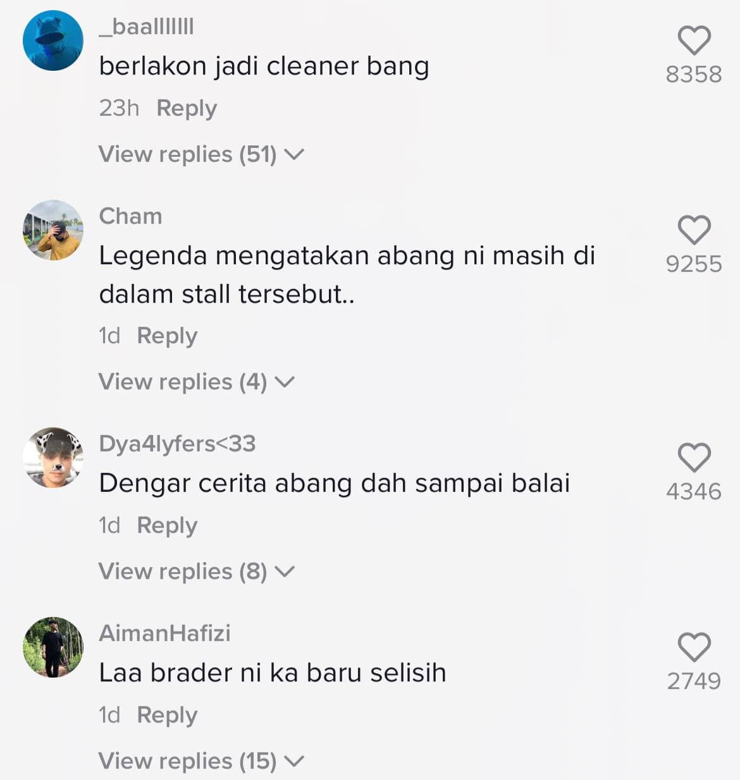Screen dimensions: 740x780
Task: Expand View replies (4) under Cham's comment
Action: pos(197,382)
